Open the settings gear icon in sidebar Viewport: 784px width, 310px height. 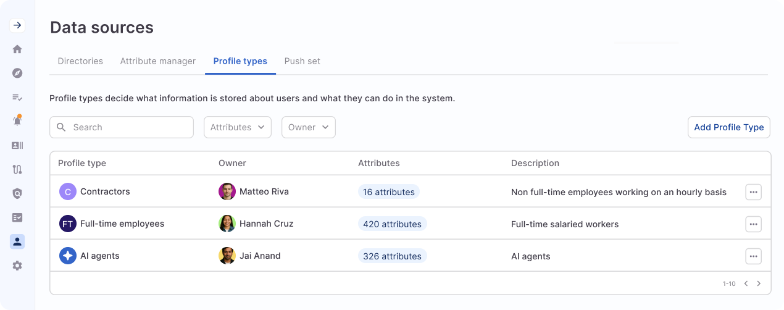(x=17, y=266)
